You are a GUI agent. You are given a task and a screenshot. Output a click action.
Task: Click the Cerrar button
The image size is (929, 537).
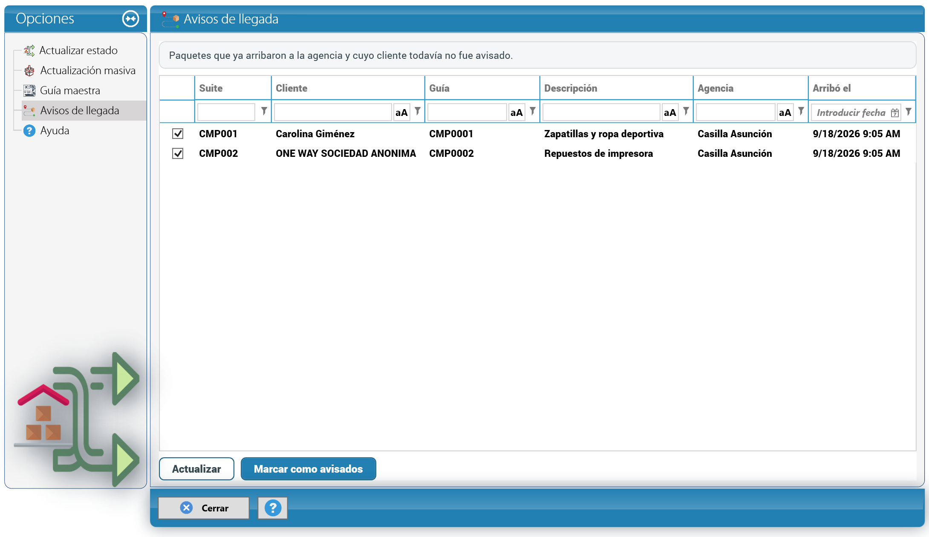(x=204, y=508)
